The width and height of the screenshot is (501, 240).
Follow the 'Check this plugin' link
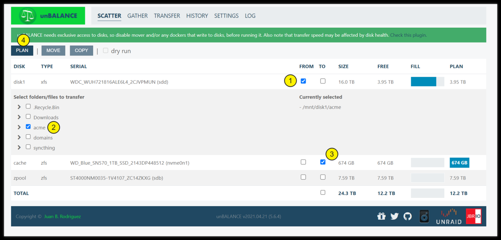(408, 35)
